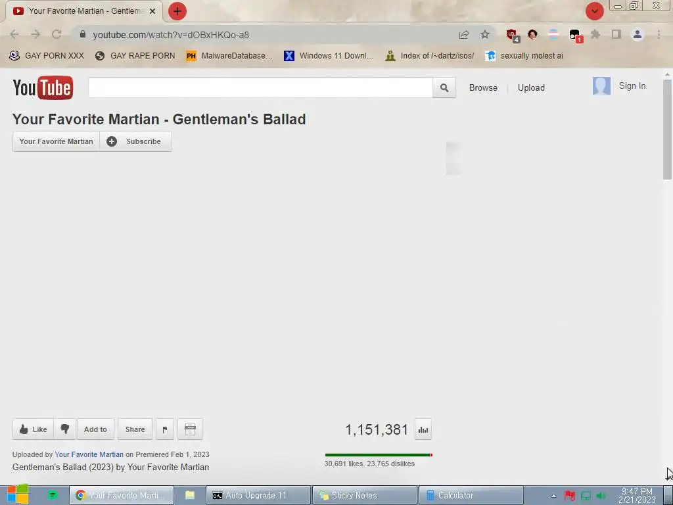Show video statistics with the bar chart icon
The width and height of the screenshot is (673, 505).
(x=423, y=429)
